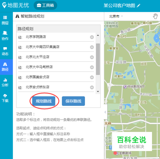Open the 动态 activity sidebar tab
Screen dimensions: 160x159
(x=5, y=51)
